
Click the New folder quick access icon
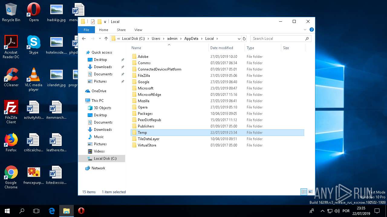tap(99, 22)
